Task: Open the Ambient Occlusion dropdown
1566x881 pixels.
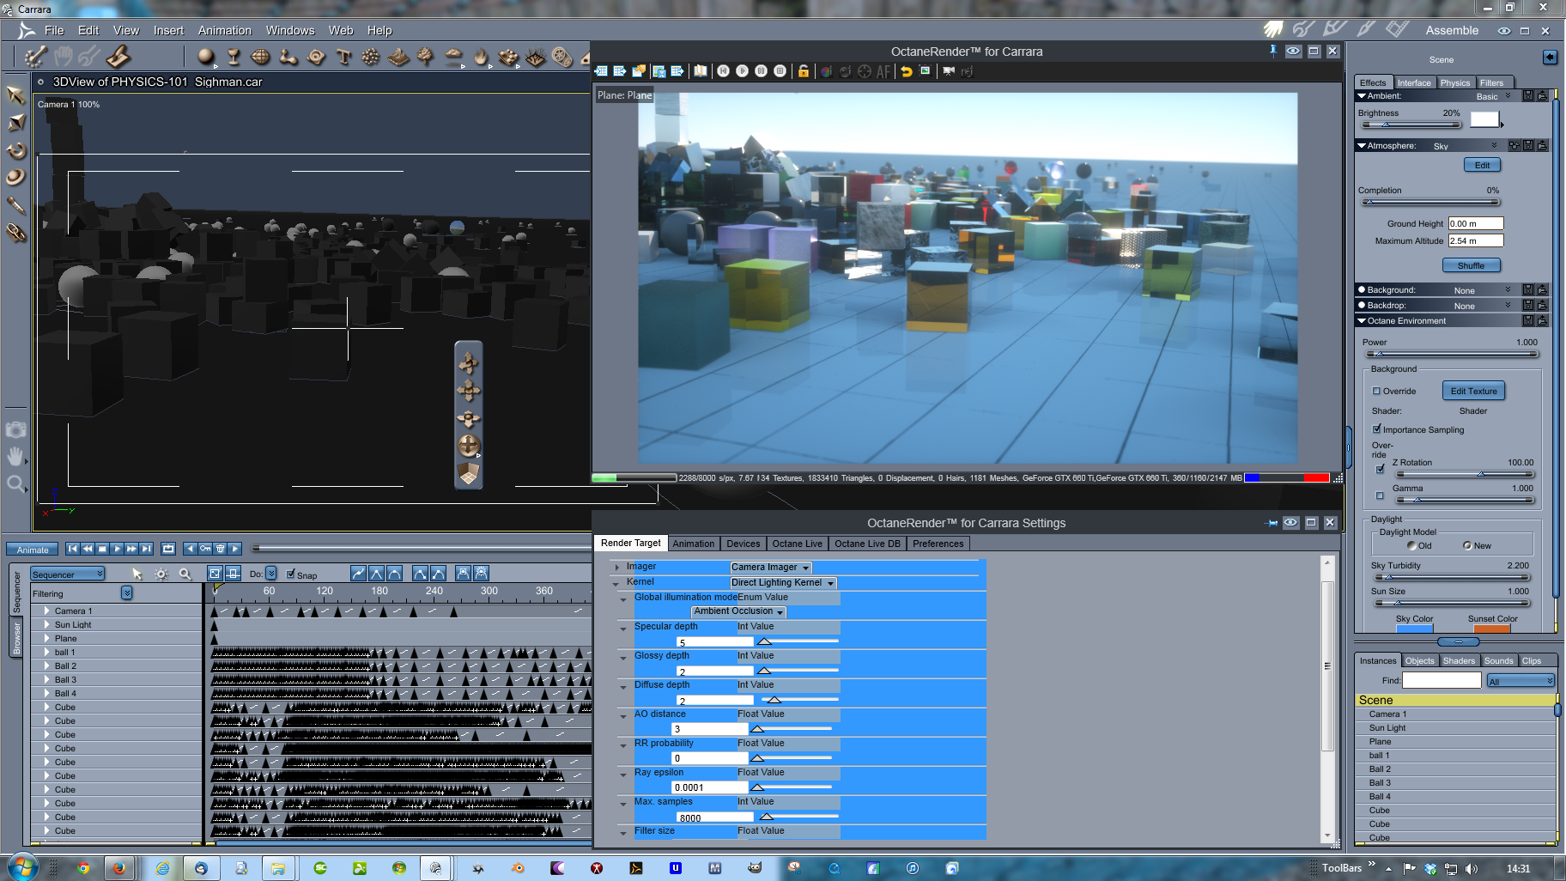Action: [x=739, y=611]
